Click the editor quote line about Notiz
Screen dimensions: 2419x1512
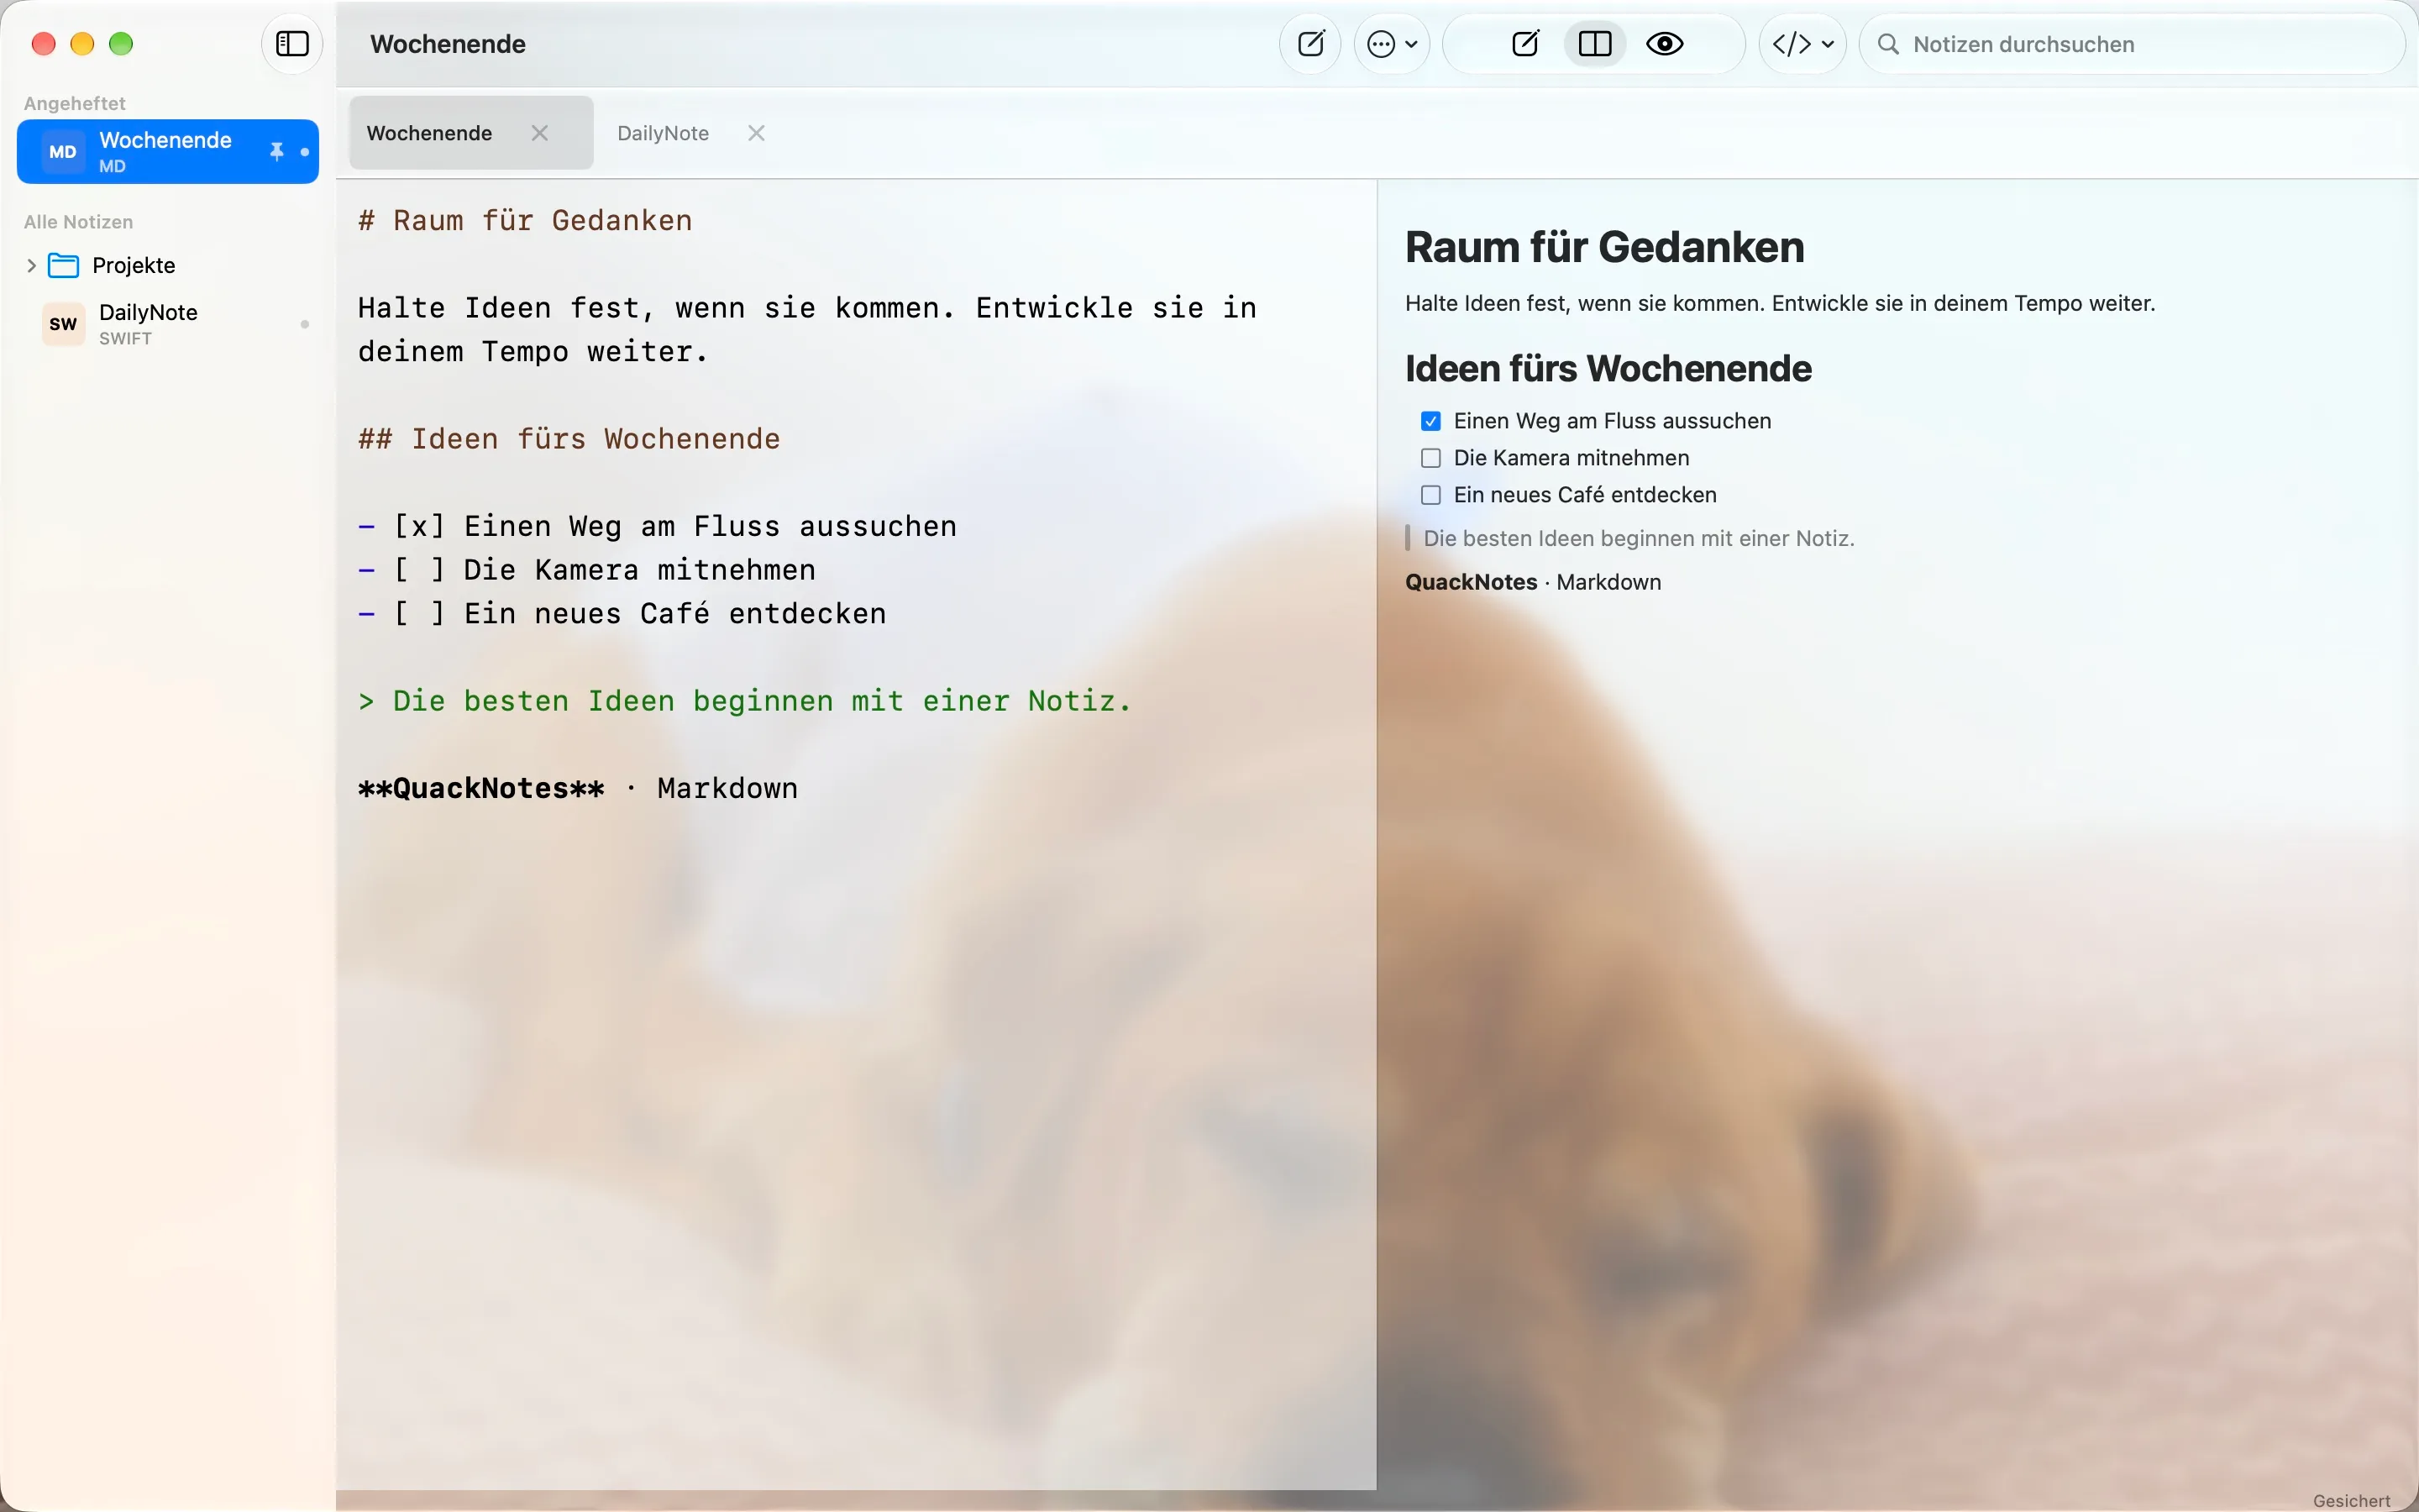click(745, 701)
